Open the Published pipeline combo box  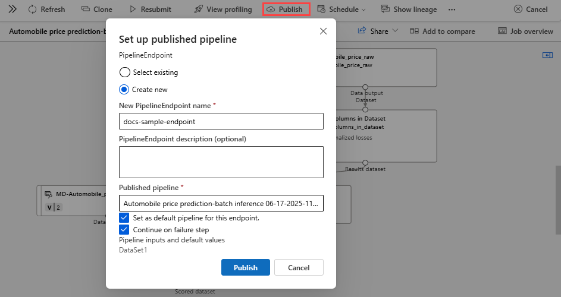coord(221,203)
